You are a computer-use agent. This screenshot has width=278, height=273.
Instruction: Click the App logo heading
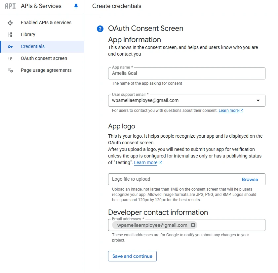click(x=122, y=126)
